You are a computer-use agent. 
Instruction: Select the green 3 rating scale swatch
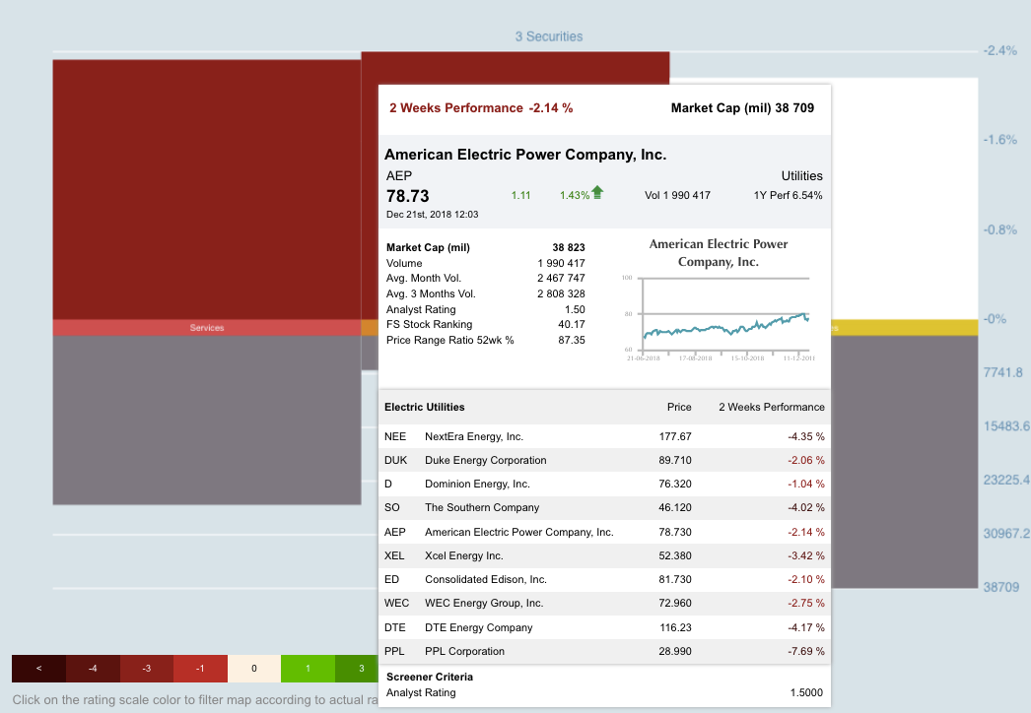click(357, 669)
